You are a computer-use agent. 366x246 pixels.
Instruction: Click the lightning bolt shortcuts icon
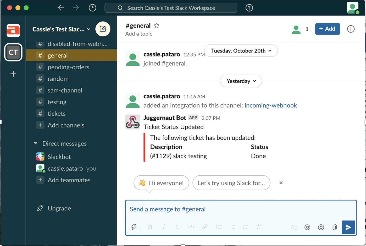[134, 227]
